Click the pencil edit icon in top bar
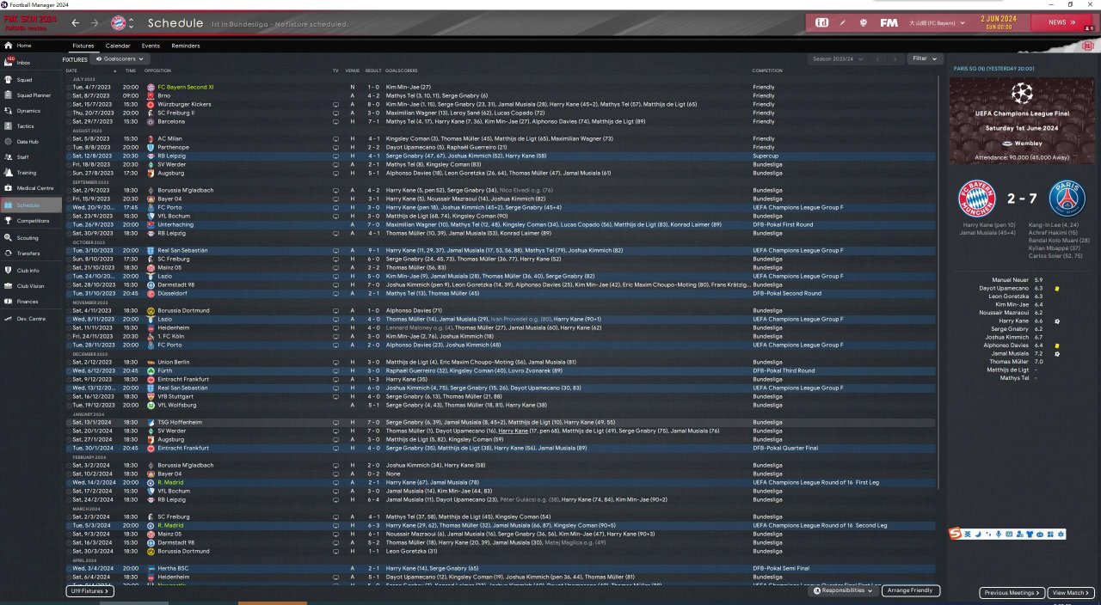Image resolution: width=1101 pixels, height=605 pixels. pos(843,22)
